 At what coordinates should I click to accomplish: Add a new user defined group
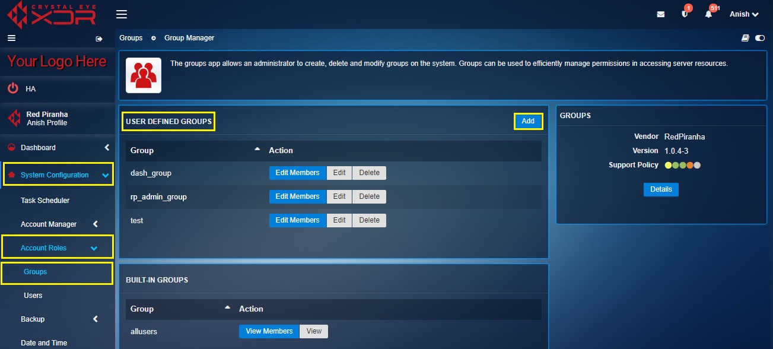528,121
